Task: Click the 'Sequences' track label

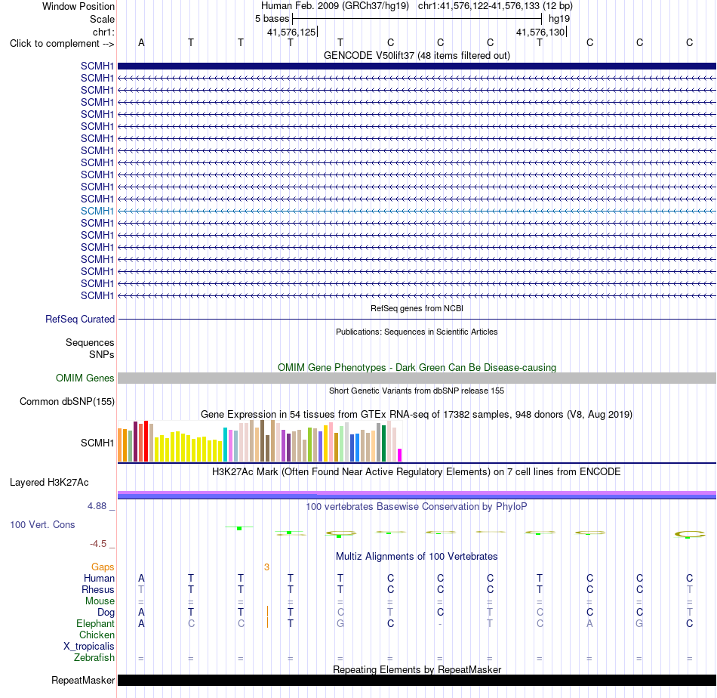Action: point(90,342)
